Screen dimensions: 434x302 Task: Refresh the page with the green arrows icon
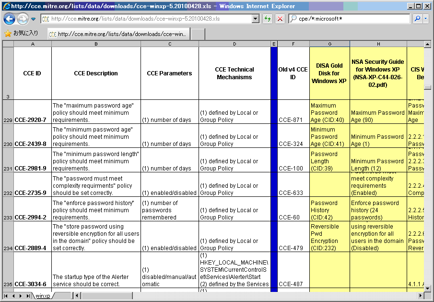[x=268, y=19]
